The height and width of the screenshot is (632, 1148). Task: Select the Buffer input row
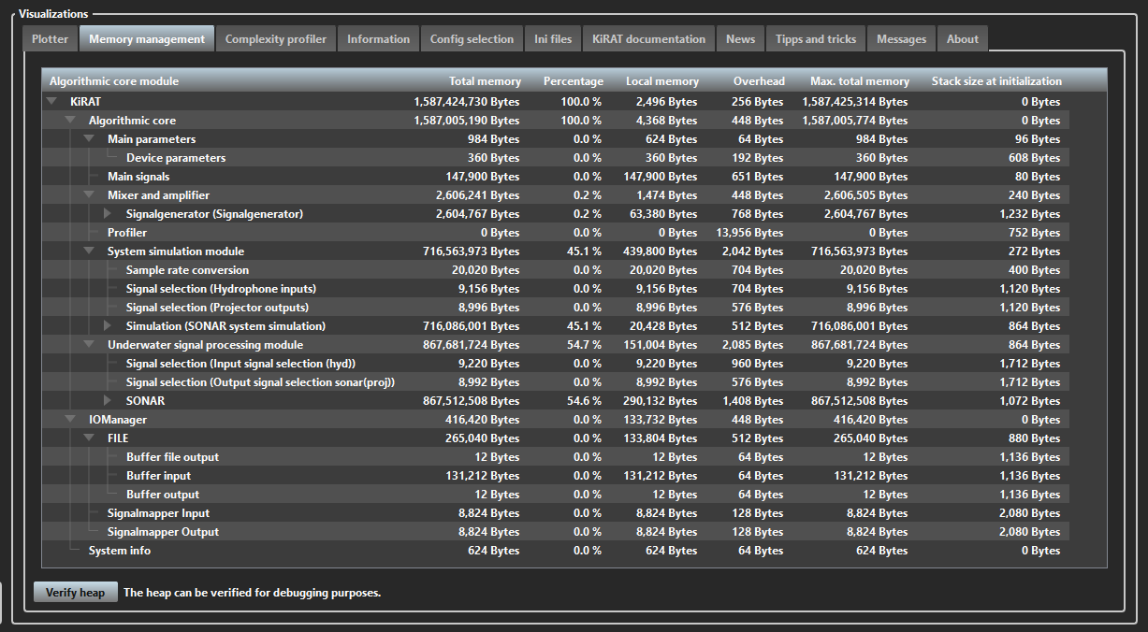pyautogui.click(x=556, y=475)
